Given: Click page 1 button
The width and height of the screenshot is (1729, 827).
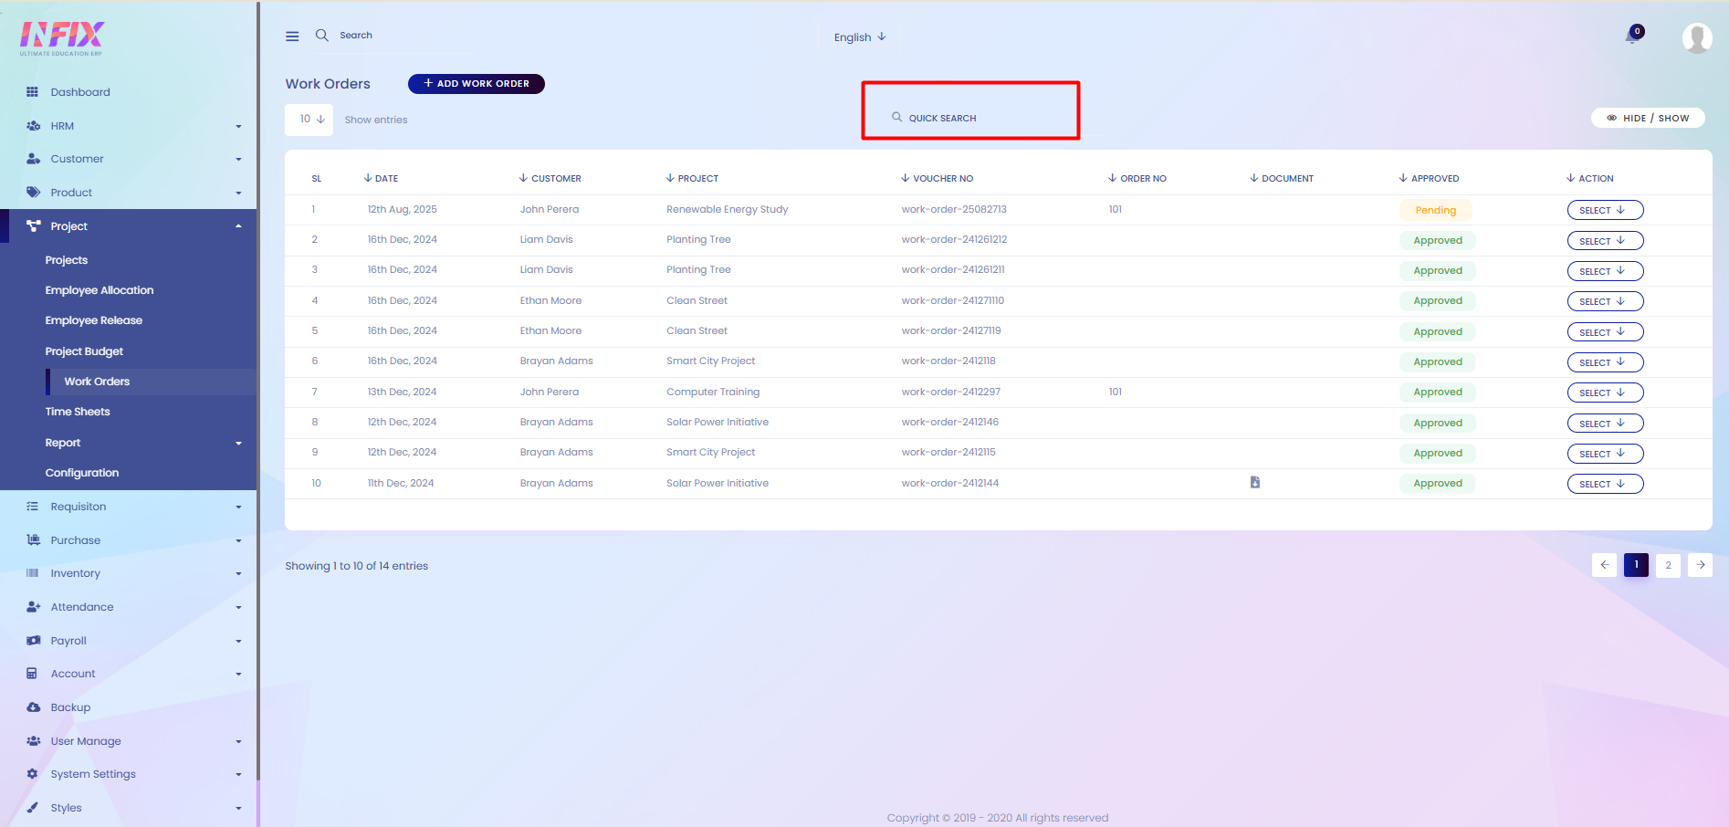Looking at the screenshot, I should tap(1636, 565).
